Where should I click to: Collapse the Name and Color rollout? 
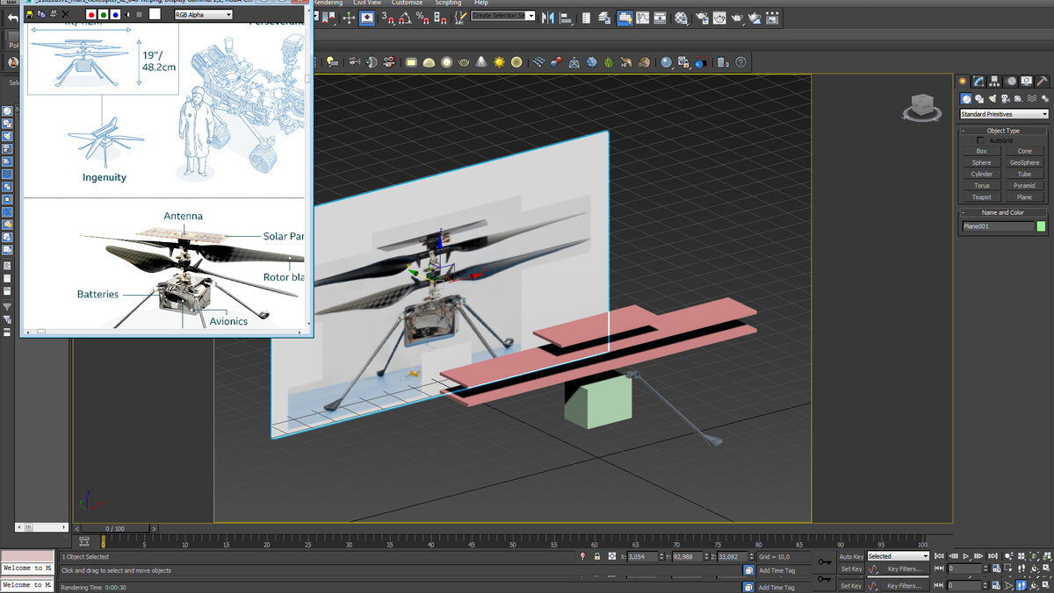point(1005,212)
